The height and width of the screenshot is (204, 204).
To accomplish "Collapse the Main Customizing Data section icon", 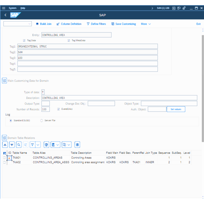I will pyautogui.click(x=4, y=81).
